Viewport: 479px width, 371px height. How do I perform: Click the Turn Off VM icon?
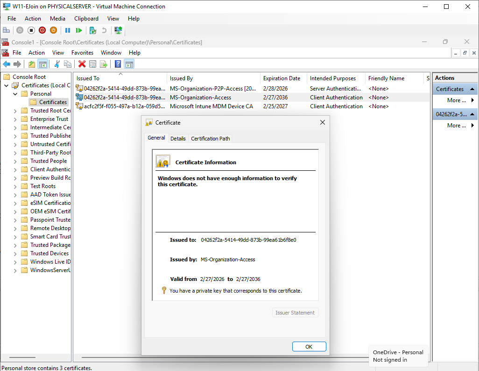(31, 30)
